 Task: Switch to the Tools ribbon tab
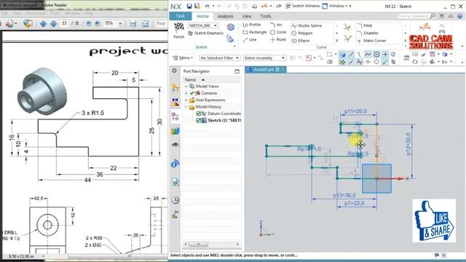[x=265, y=16]
